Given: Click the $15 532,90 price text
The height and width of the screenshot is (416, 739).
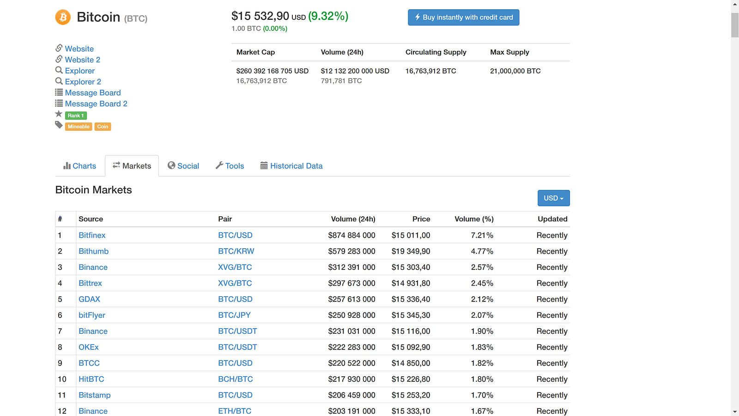Looking at the screenshot, I should 260,16.
